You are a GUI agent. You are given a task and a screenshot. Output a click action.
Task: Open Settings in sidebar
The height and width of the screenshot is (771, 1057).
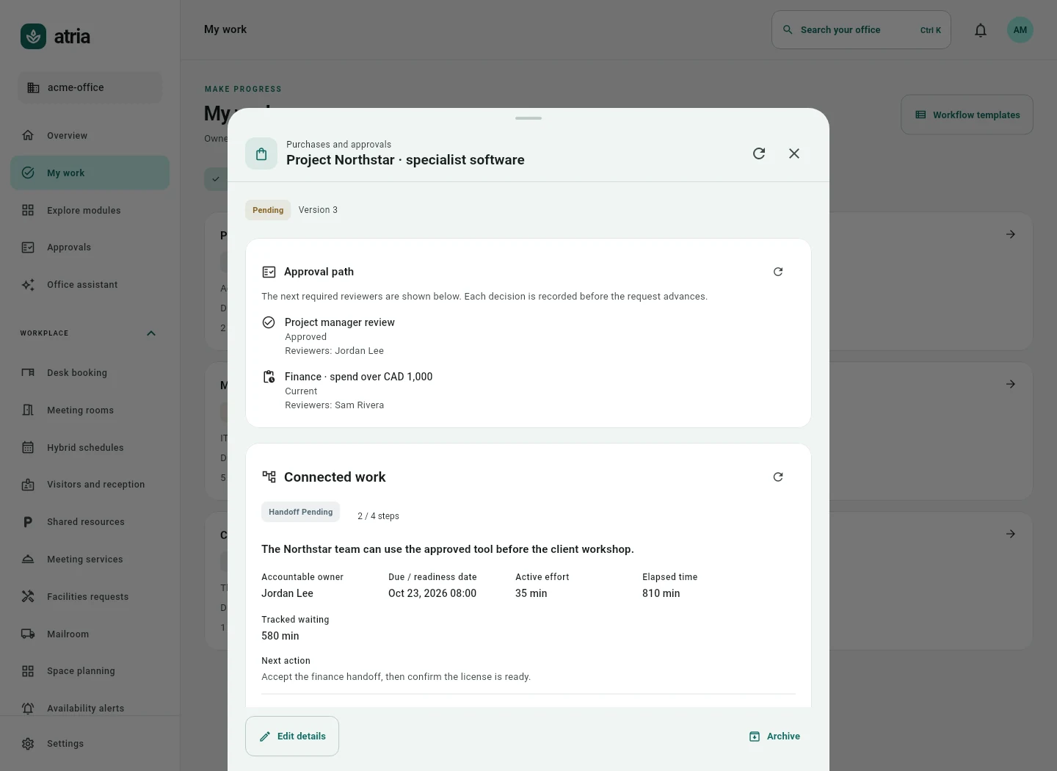pos(90,744)
